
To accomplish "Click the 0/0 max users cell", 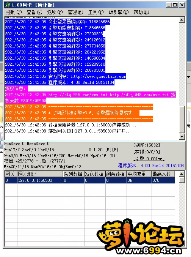I will click(163, 180).
